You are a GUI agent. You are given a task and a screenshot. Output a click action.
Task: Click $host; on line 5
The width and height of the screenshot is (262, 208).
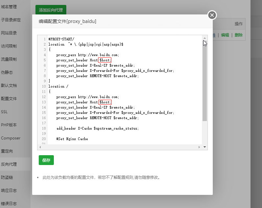105,60
